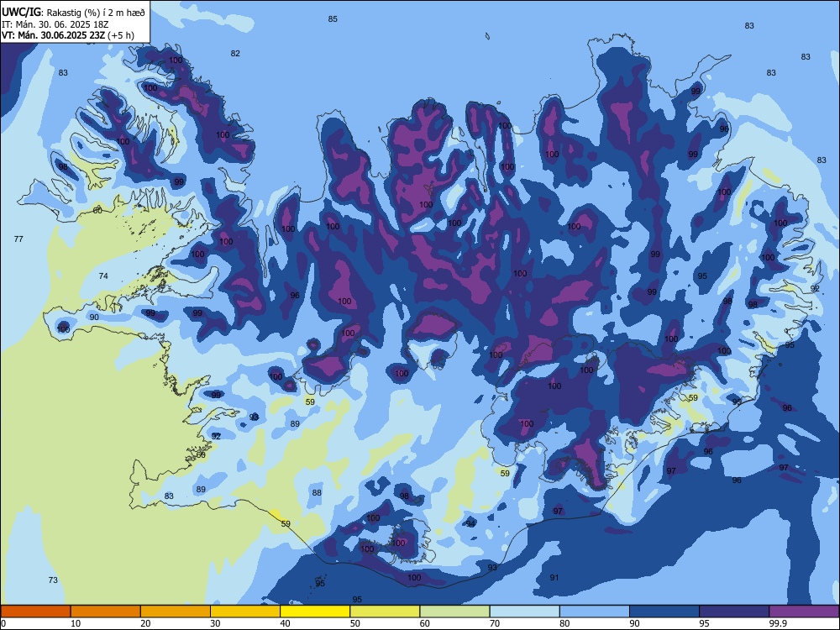Select the dark blue 90–95 legend swatch
Viewport: 840px width, 630px height.
click(664, 612)
